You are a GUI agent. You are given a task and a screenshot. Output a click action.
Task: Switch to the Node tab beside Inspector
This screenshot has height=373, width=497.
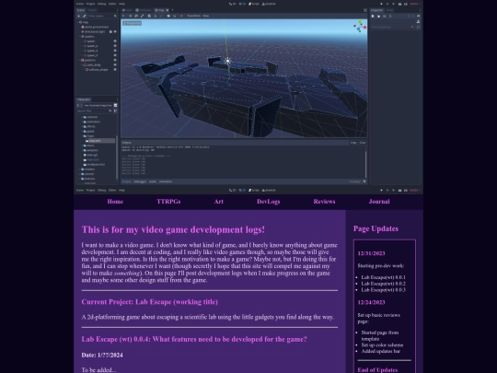pyautogui.click(x=389, y=10)
